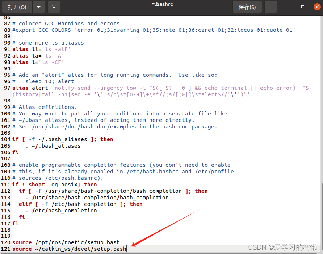Viewport: 323px width, 254px height.
Task: Create a new document tab
Action: click(54, 7)
